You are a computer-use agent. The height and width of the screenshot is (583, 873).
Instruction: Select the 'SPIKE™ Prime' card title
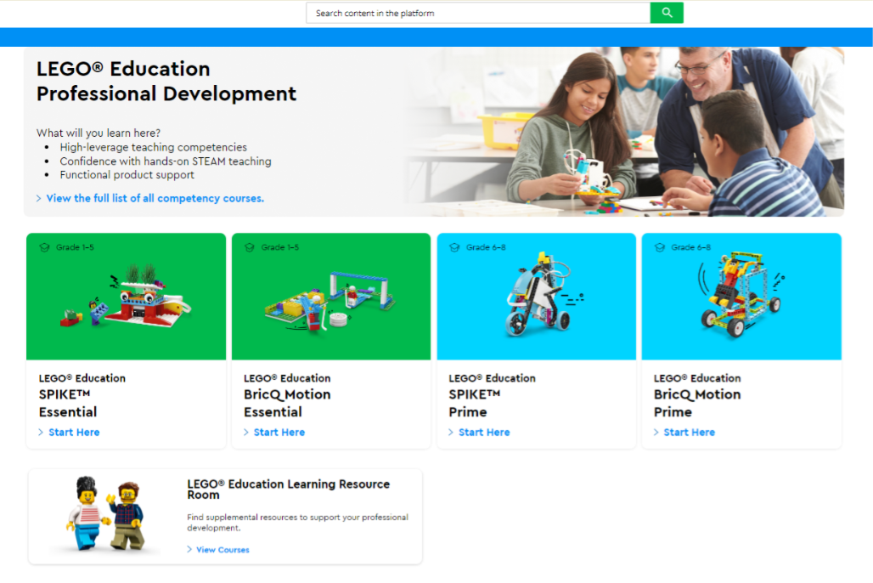click(x=475, y=403)
